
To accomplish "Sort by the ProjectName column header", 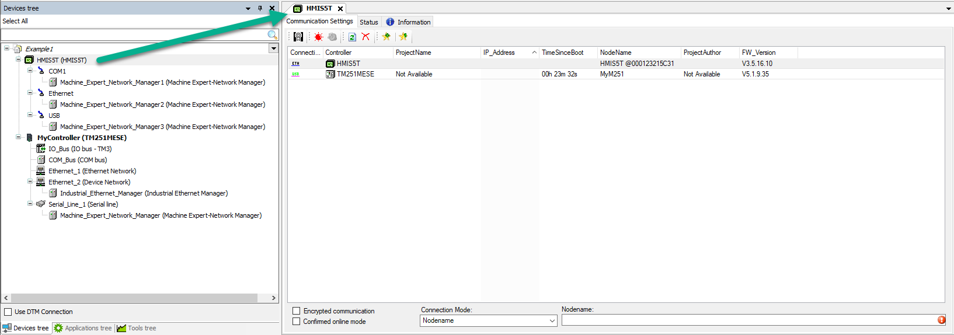I will coord(437,53).
